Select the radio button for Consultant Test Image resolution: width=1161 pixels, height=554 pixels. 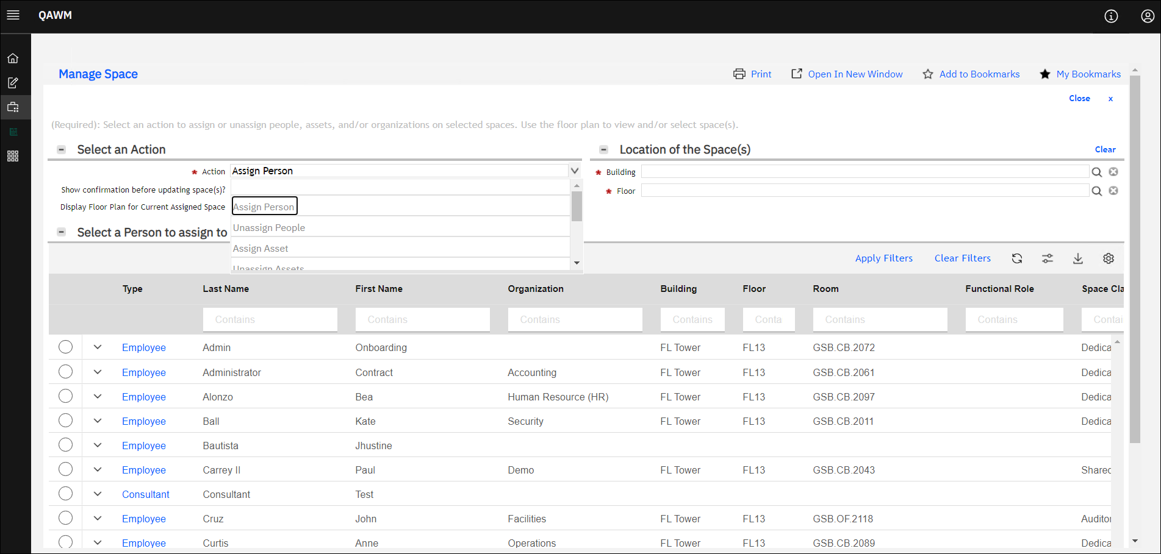pyautogui.click(x=65, y=493)
